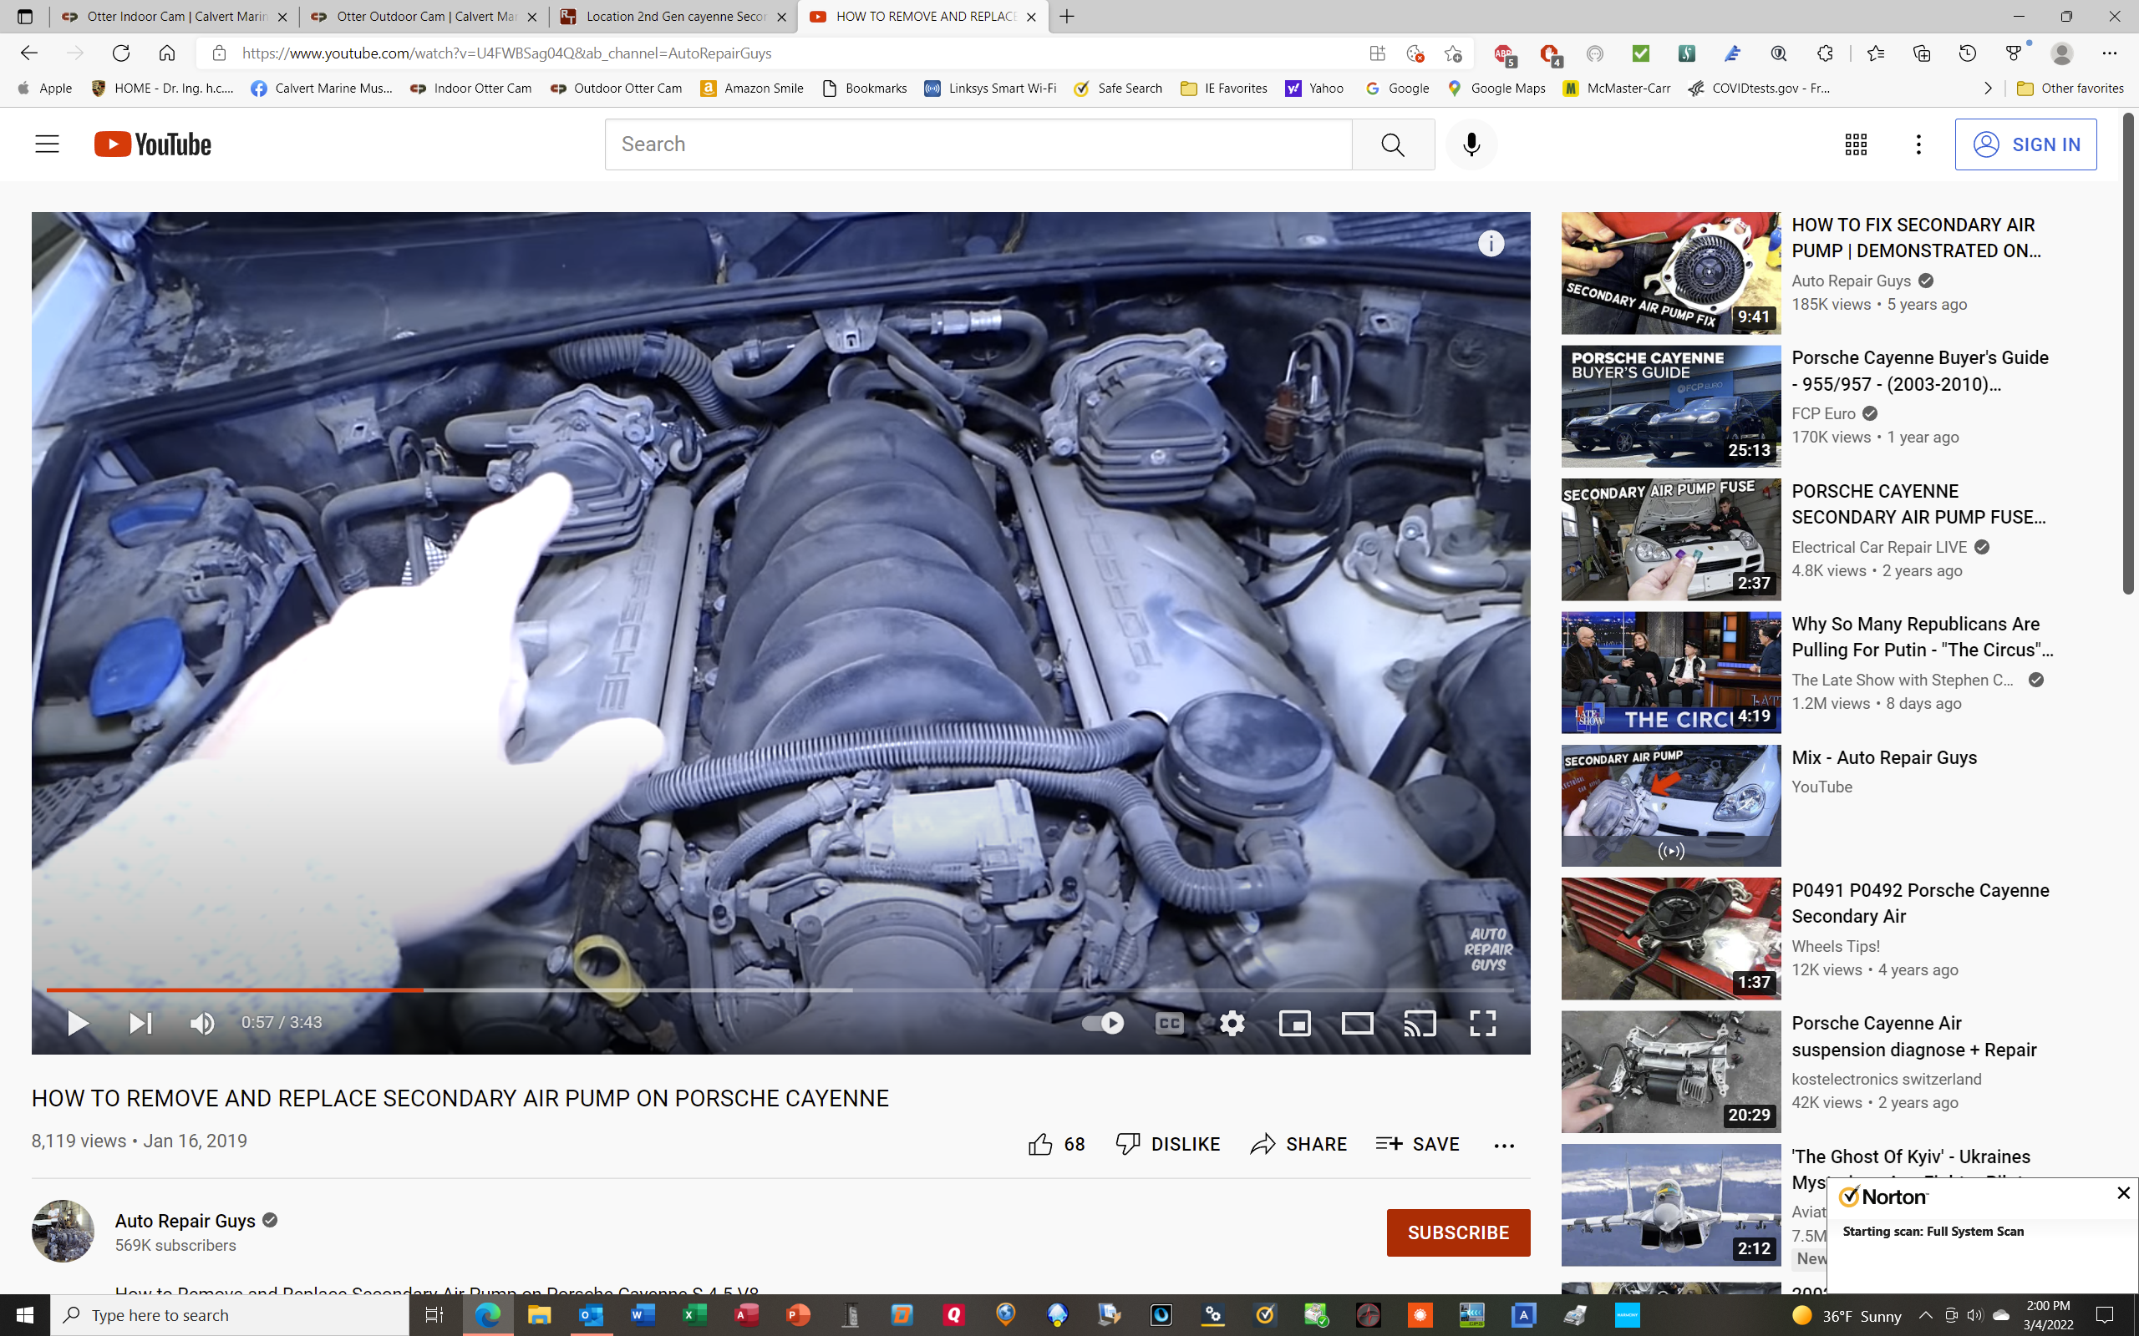
Task: Cast video to TV
Action: tap(1420, 1022)
